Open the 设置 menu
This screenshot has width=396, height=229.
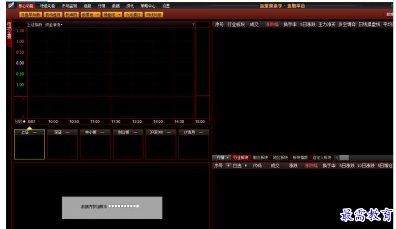tap(166, 5)
